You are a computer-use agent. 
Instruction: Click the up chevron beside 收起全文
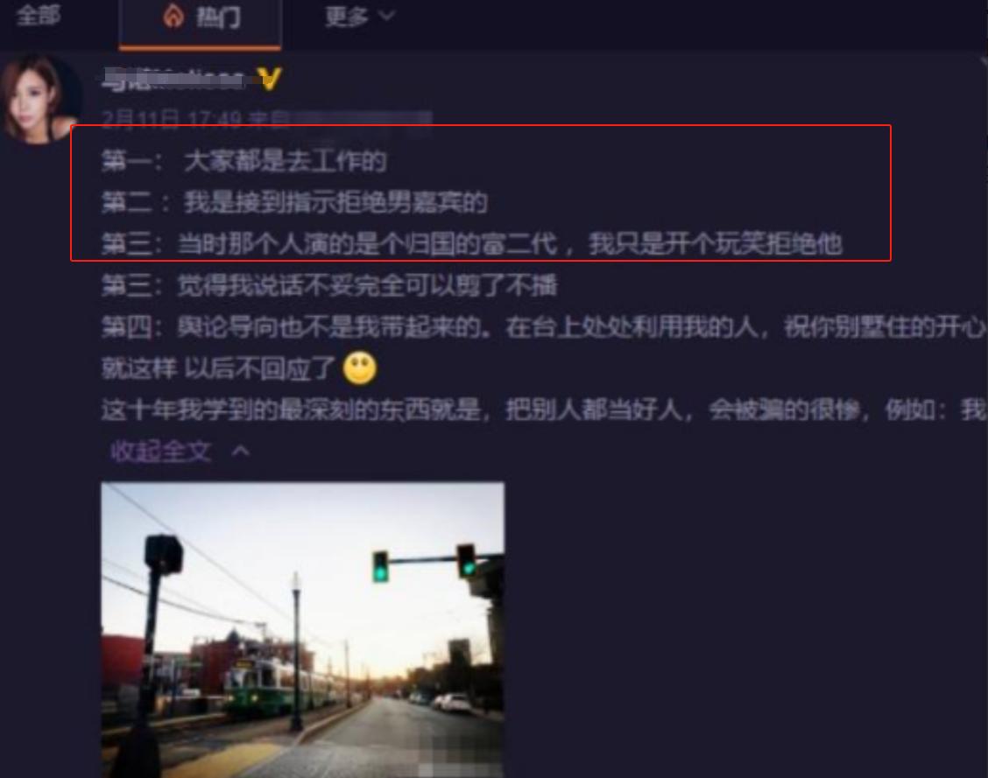pyautogui.click(x=241, y=452)
